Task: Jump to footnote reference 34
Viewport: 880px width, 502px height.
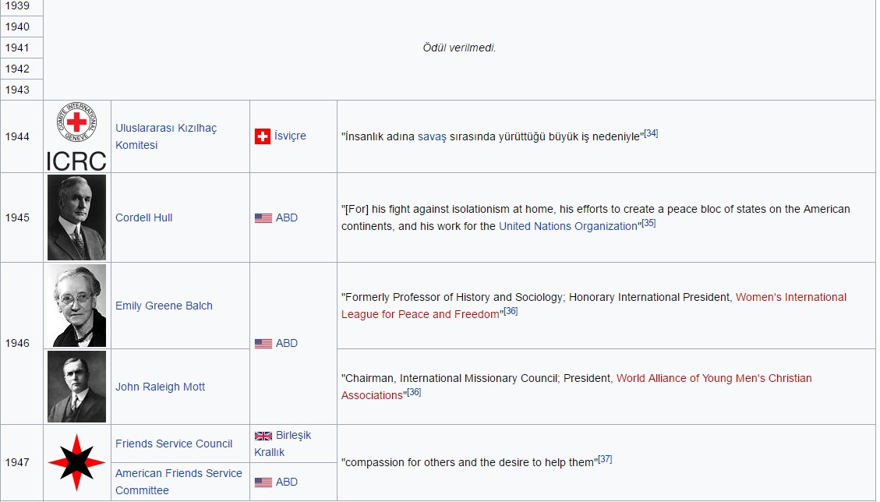Action: 651,133
